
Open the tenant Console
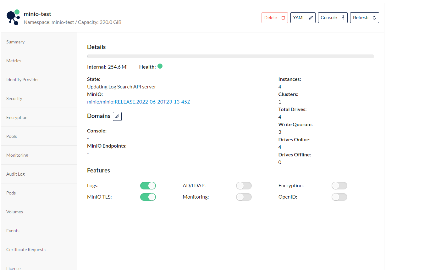point(333,18)
